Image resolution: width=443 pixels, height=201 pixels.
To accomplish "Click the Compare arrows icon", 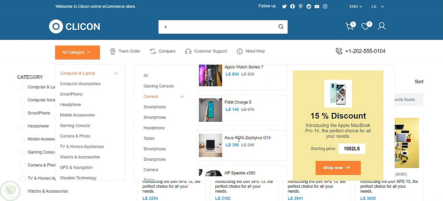I will [153, 51].
